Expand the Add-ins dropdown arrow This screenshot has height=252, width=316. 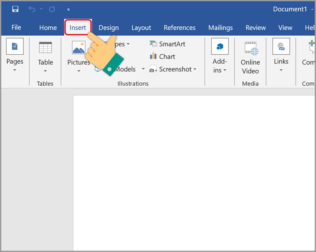pyautogui.click(x=225, y=70)
